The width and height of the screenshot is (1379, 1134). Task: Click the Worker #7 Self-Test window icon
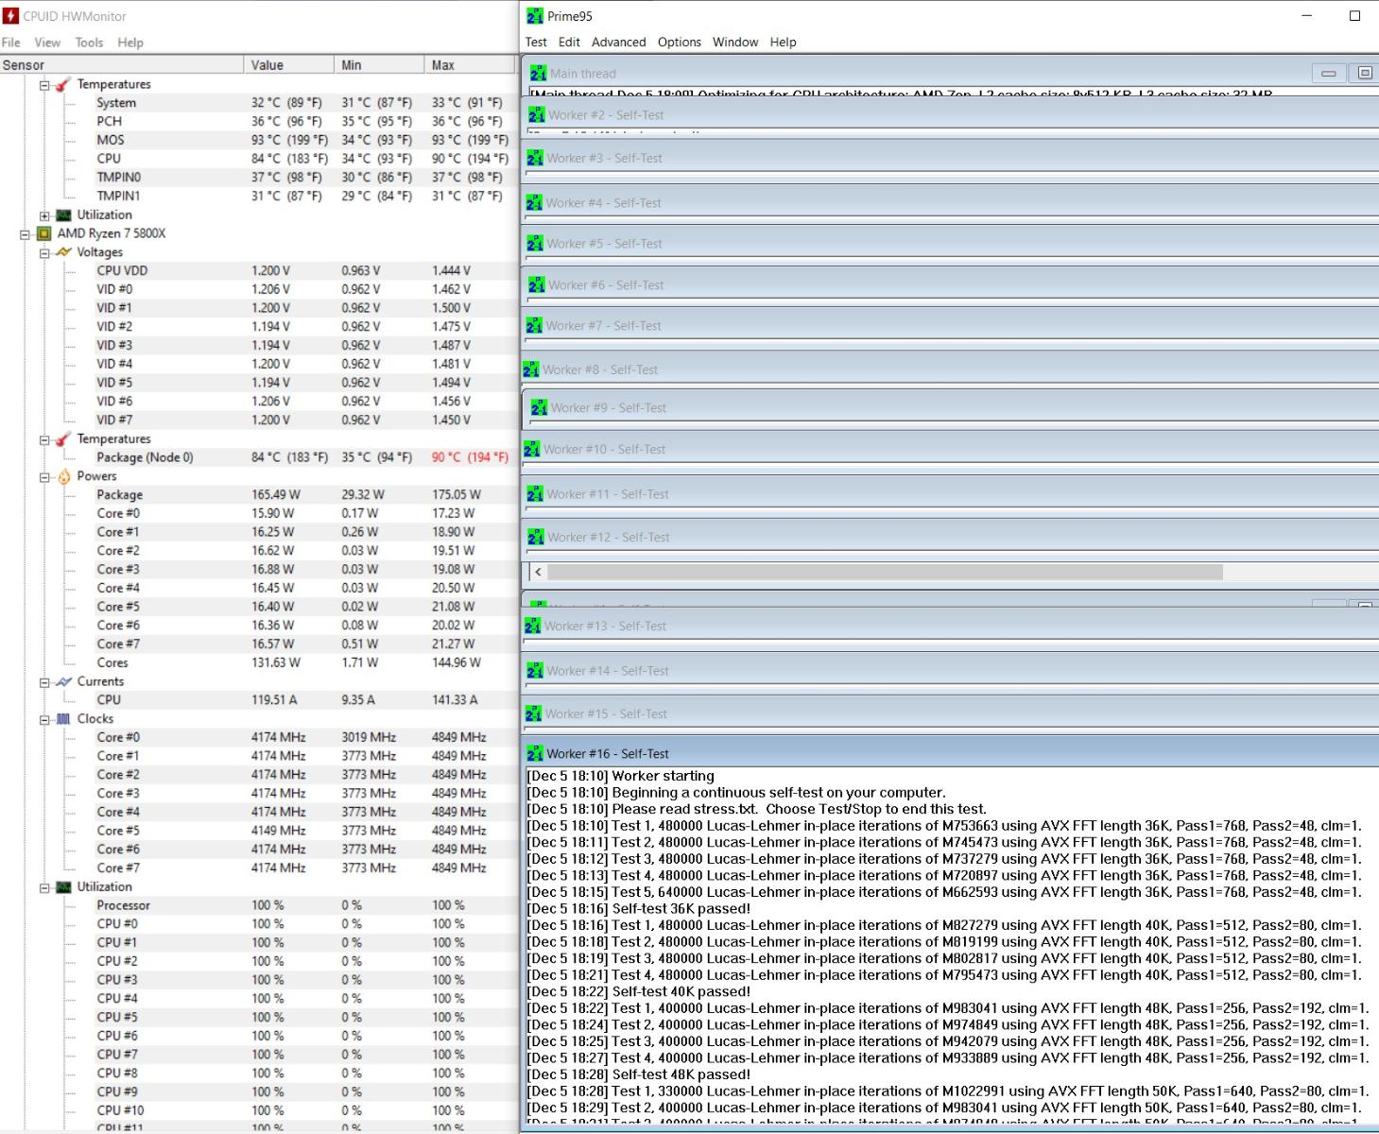[535, 326]
